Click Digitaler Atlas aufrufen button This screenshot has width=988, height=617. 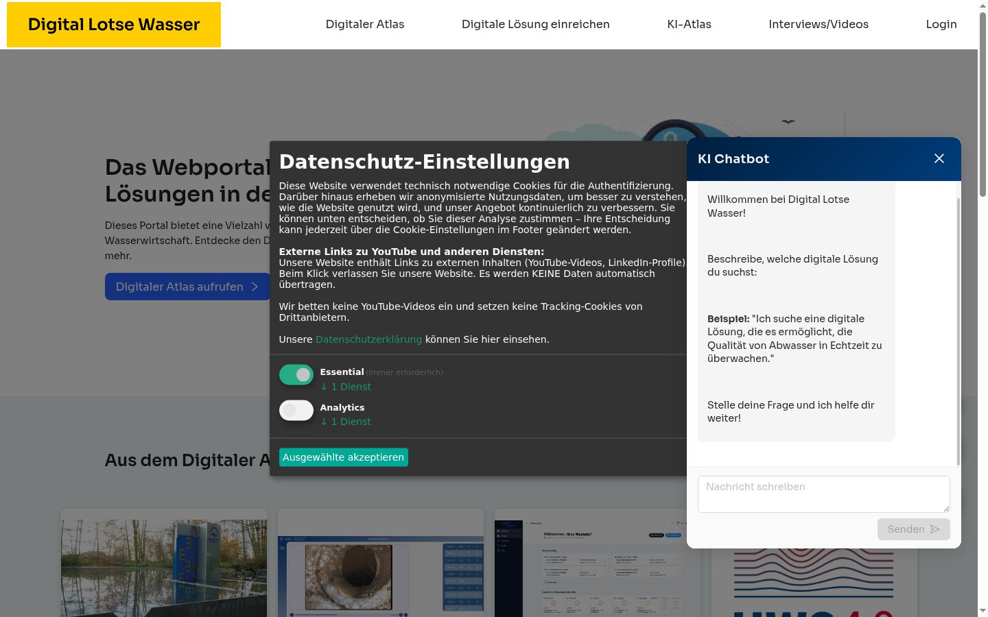(187, 287)
